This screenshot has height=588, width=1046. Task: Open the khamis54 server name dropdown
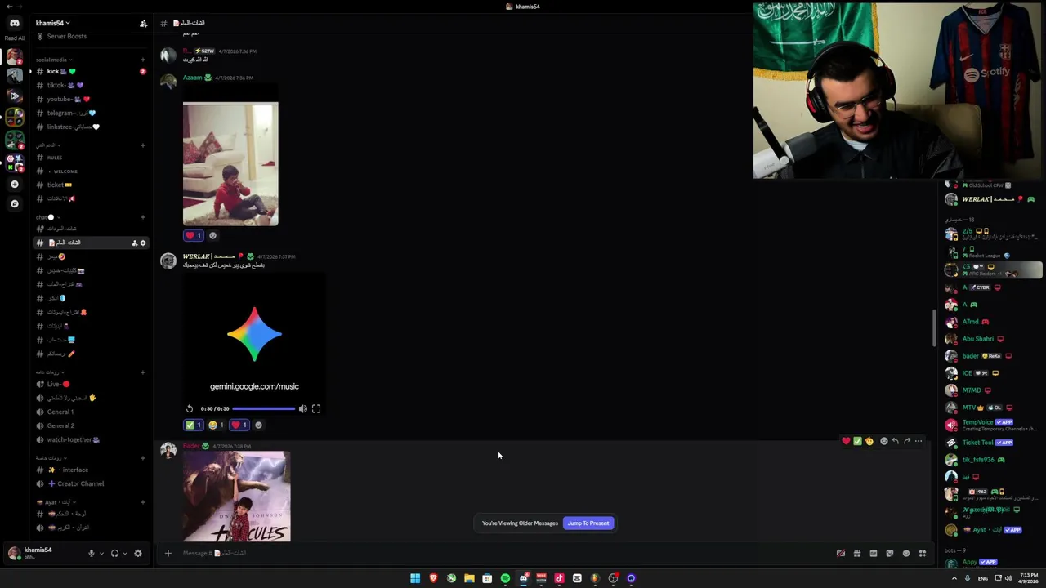(x=53, y=23)
